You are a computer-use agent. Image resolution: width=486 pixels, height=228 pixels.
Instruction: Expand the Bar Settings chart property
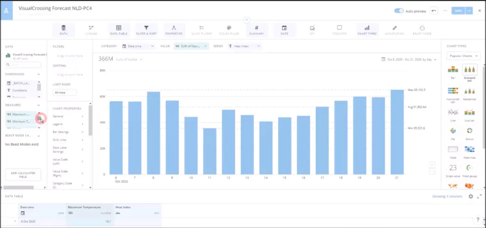click(x=69, y=132)
